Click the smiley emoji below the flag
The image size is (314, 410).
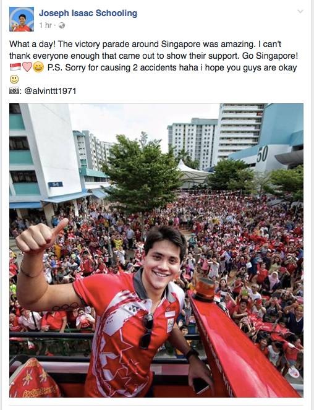[x=14, y=79]
